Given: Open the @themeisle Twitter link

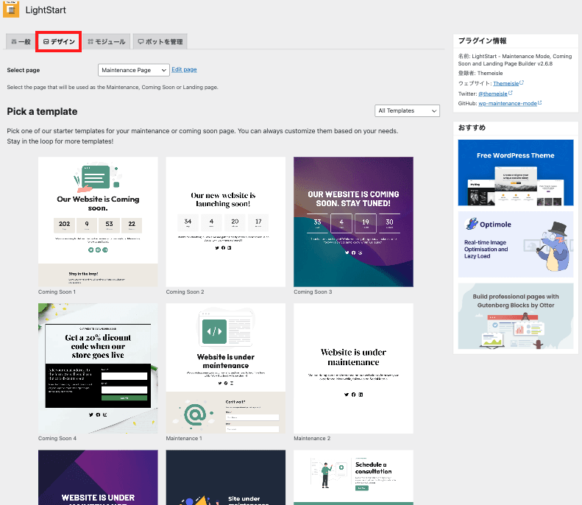Looking at the screenshot, I should (494, 93).
